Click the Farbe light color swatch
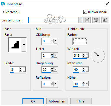Image resolution: width=111 pixels, height=106 pixels. pyautogui.click(x=80, y=41)
